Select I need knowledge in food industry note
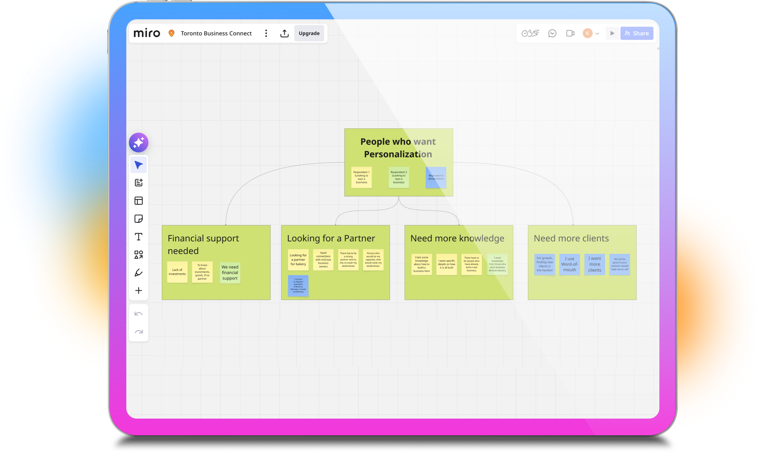This screenshot has height=459, width=784. [x=497, y=264]
